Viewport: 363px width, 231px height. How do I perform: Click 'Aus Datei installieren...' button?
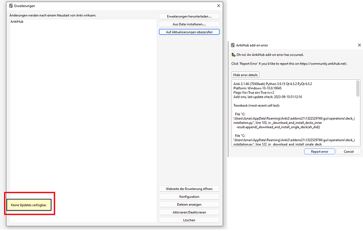pyautogui.click(x=189, y=24)
